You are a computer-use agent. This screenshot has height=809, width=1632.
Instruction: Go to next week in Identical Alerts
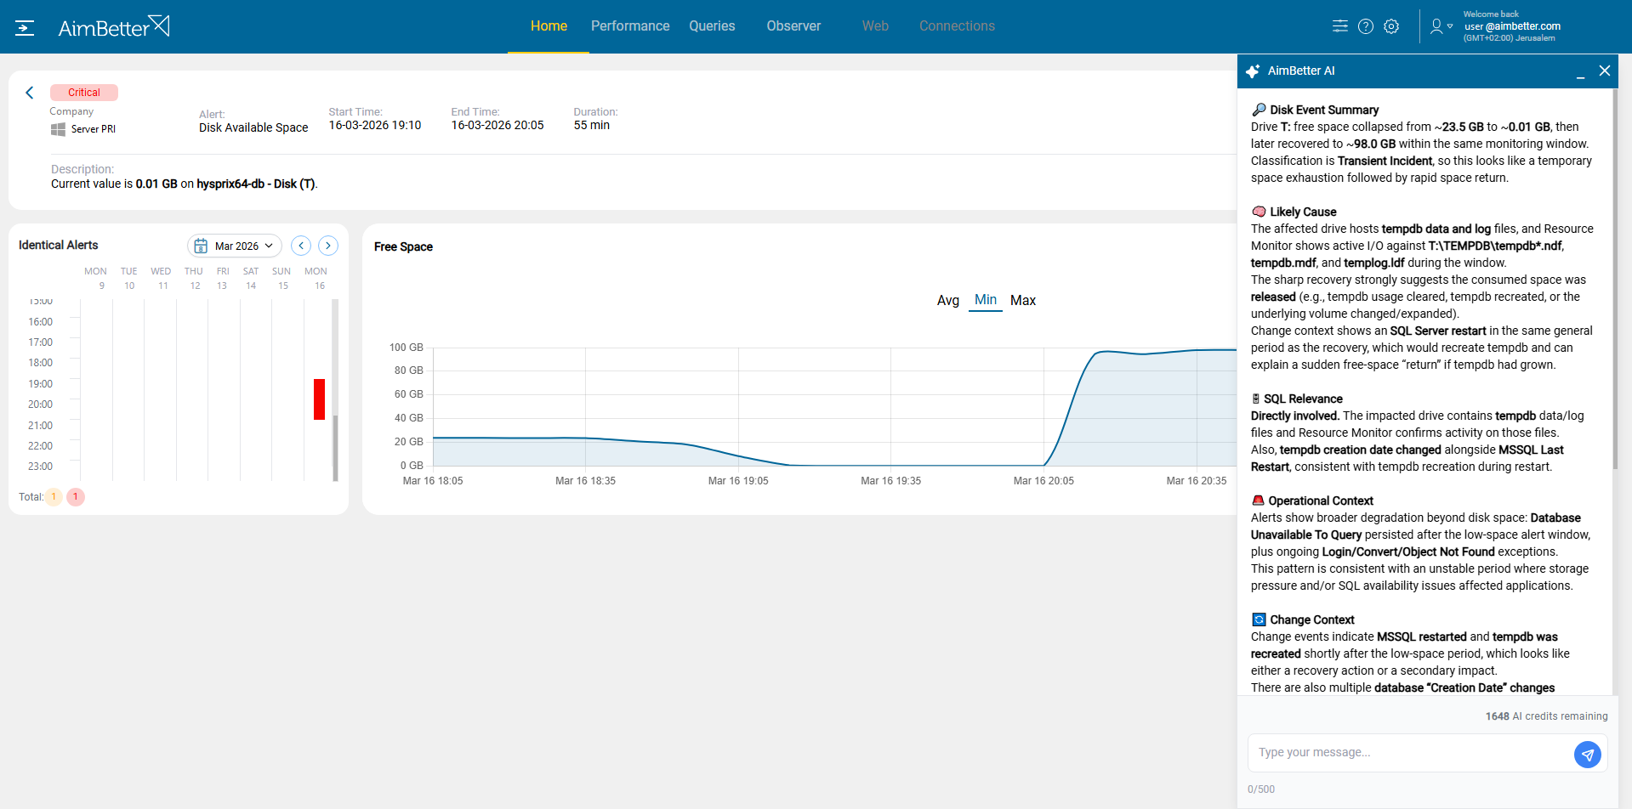click(328, 246)
